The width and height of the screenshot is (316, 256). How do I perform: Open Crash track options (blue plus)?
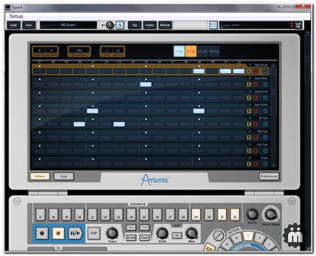(265, 164)
